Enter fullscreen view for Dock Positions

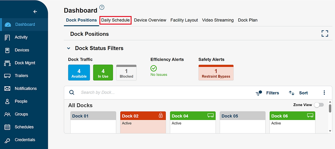pyautogui.click(x=324, y=33)
